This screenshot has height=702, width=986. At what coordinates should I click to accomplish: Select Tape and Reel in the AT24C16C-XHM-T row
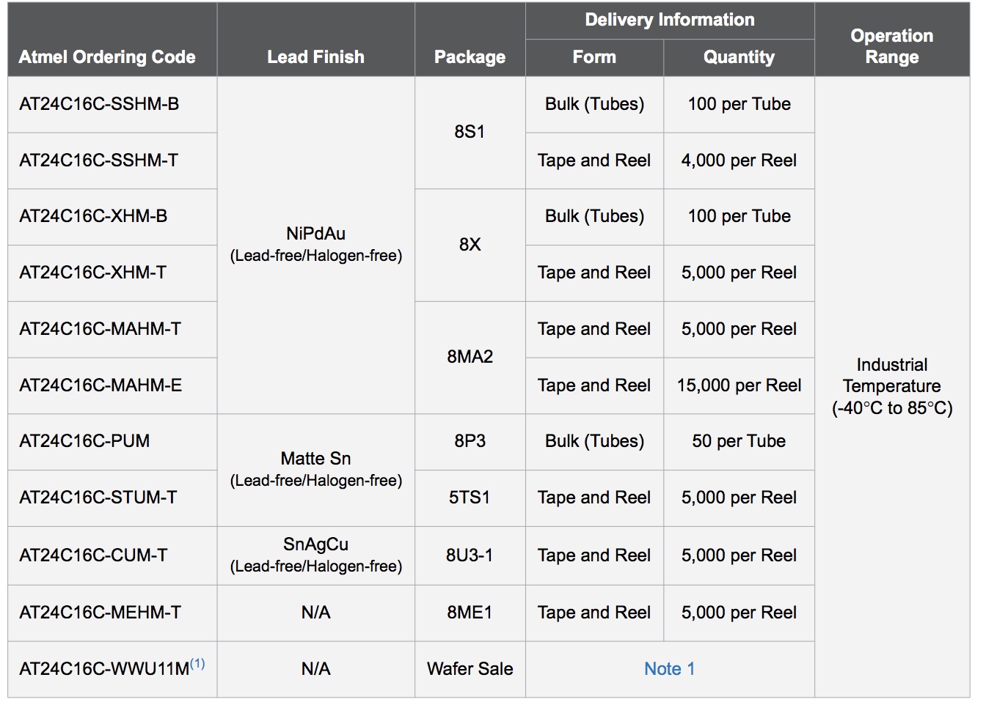click(594, 273)
